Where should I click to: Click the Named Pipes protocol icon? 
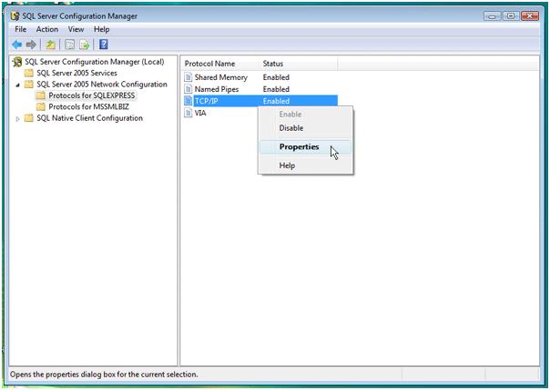point(188,89)
